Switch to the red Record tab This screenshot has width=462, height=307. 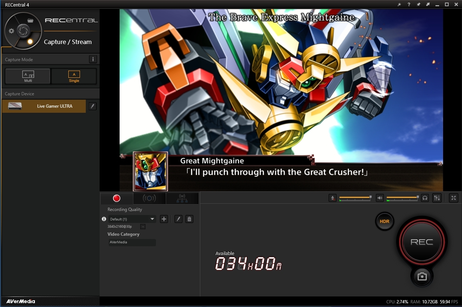[117, 198]
